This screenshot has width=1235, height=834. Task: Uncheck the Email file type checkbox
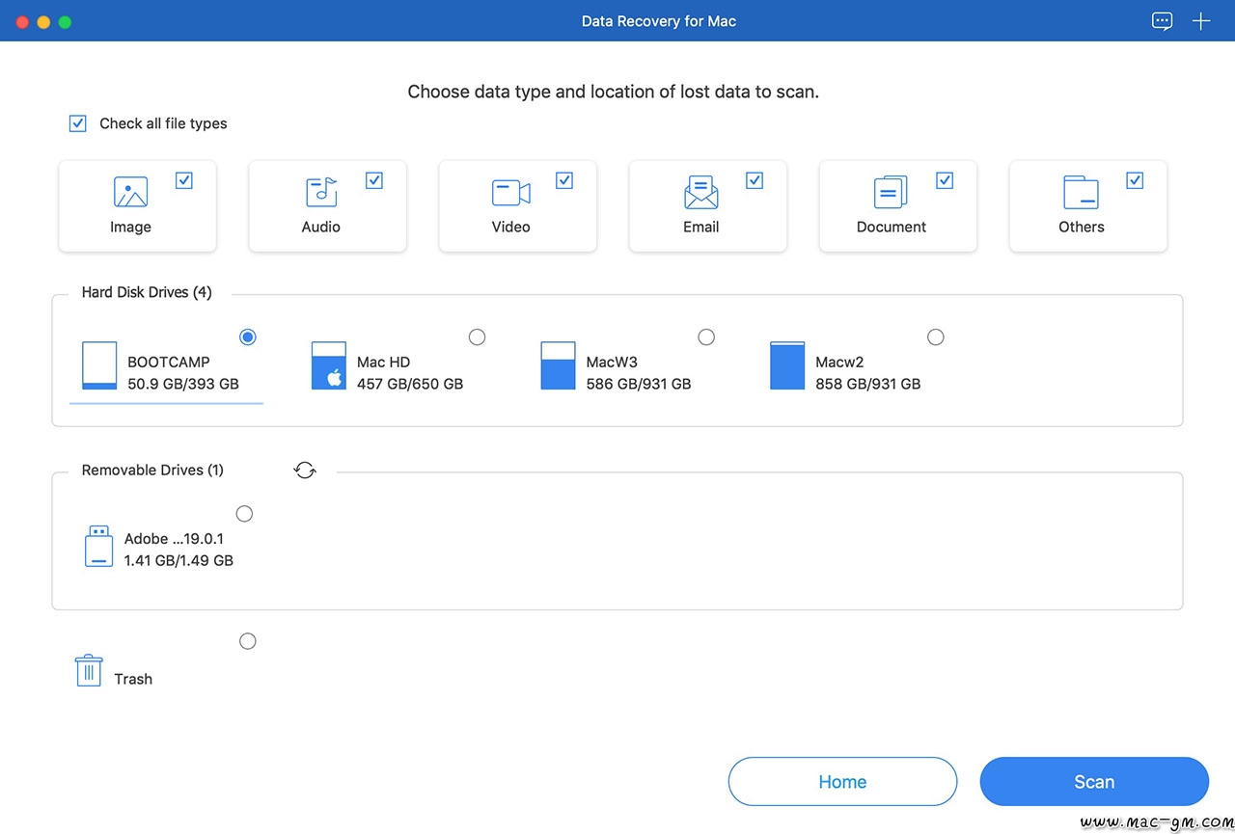click(755, 180)
